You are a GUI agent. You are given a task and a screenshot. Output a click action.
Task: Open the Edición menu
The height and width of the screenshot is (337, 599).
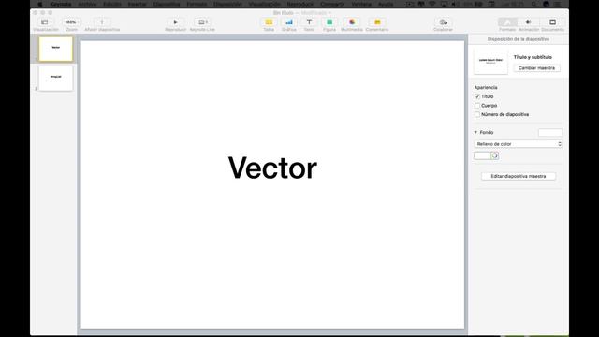tap(112, 4)
